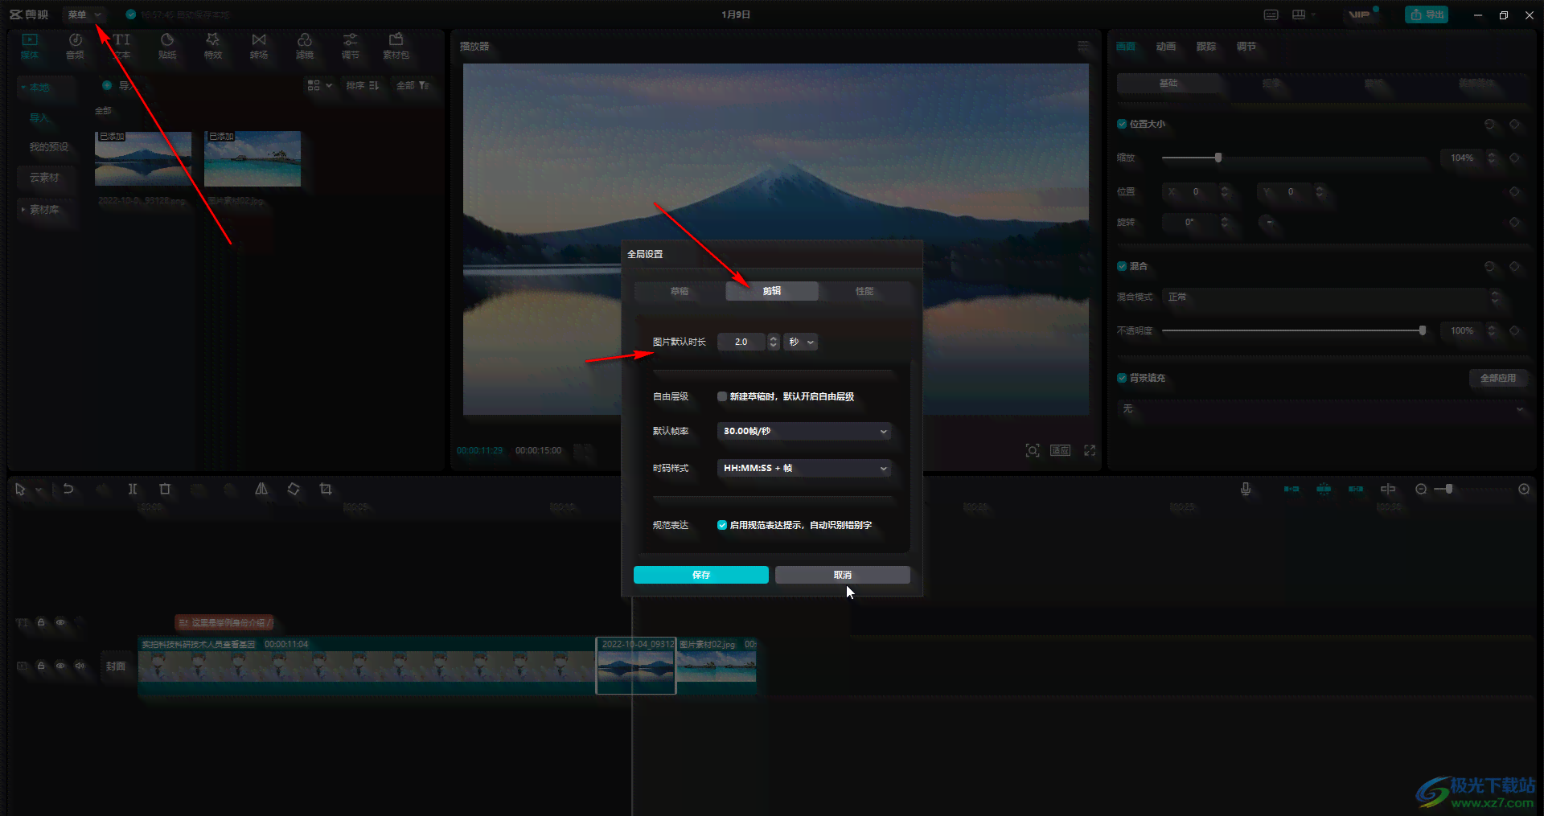Click the 缩放 scale slider handle
Viewport: 1544px width, 816px height.
point(1218,158)
